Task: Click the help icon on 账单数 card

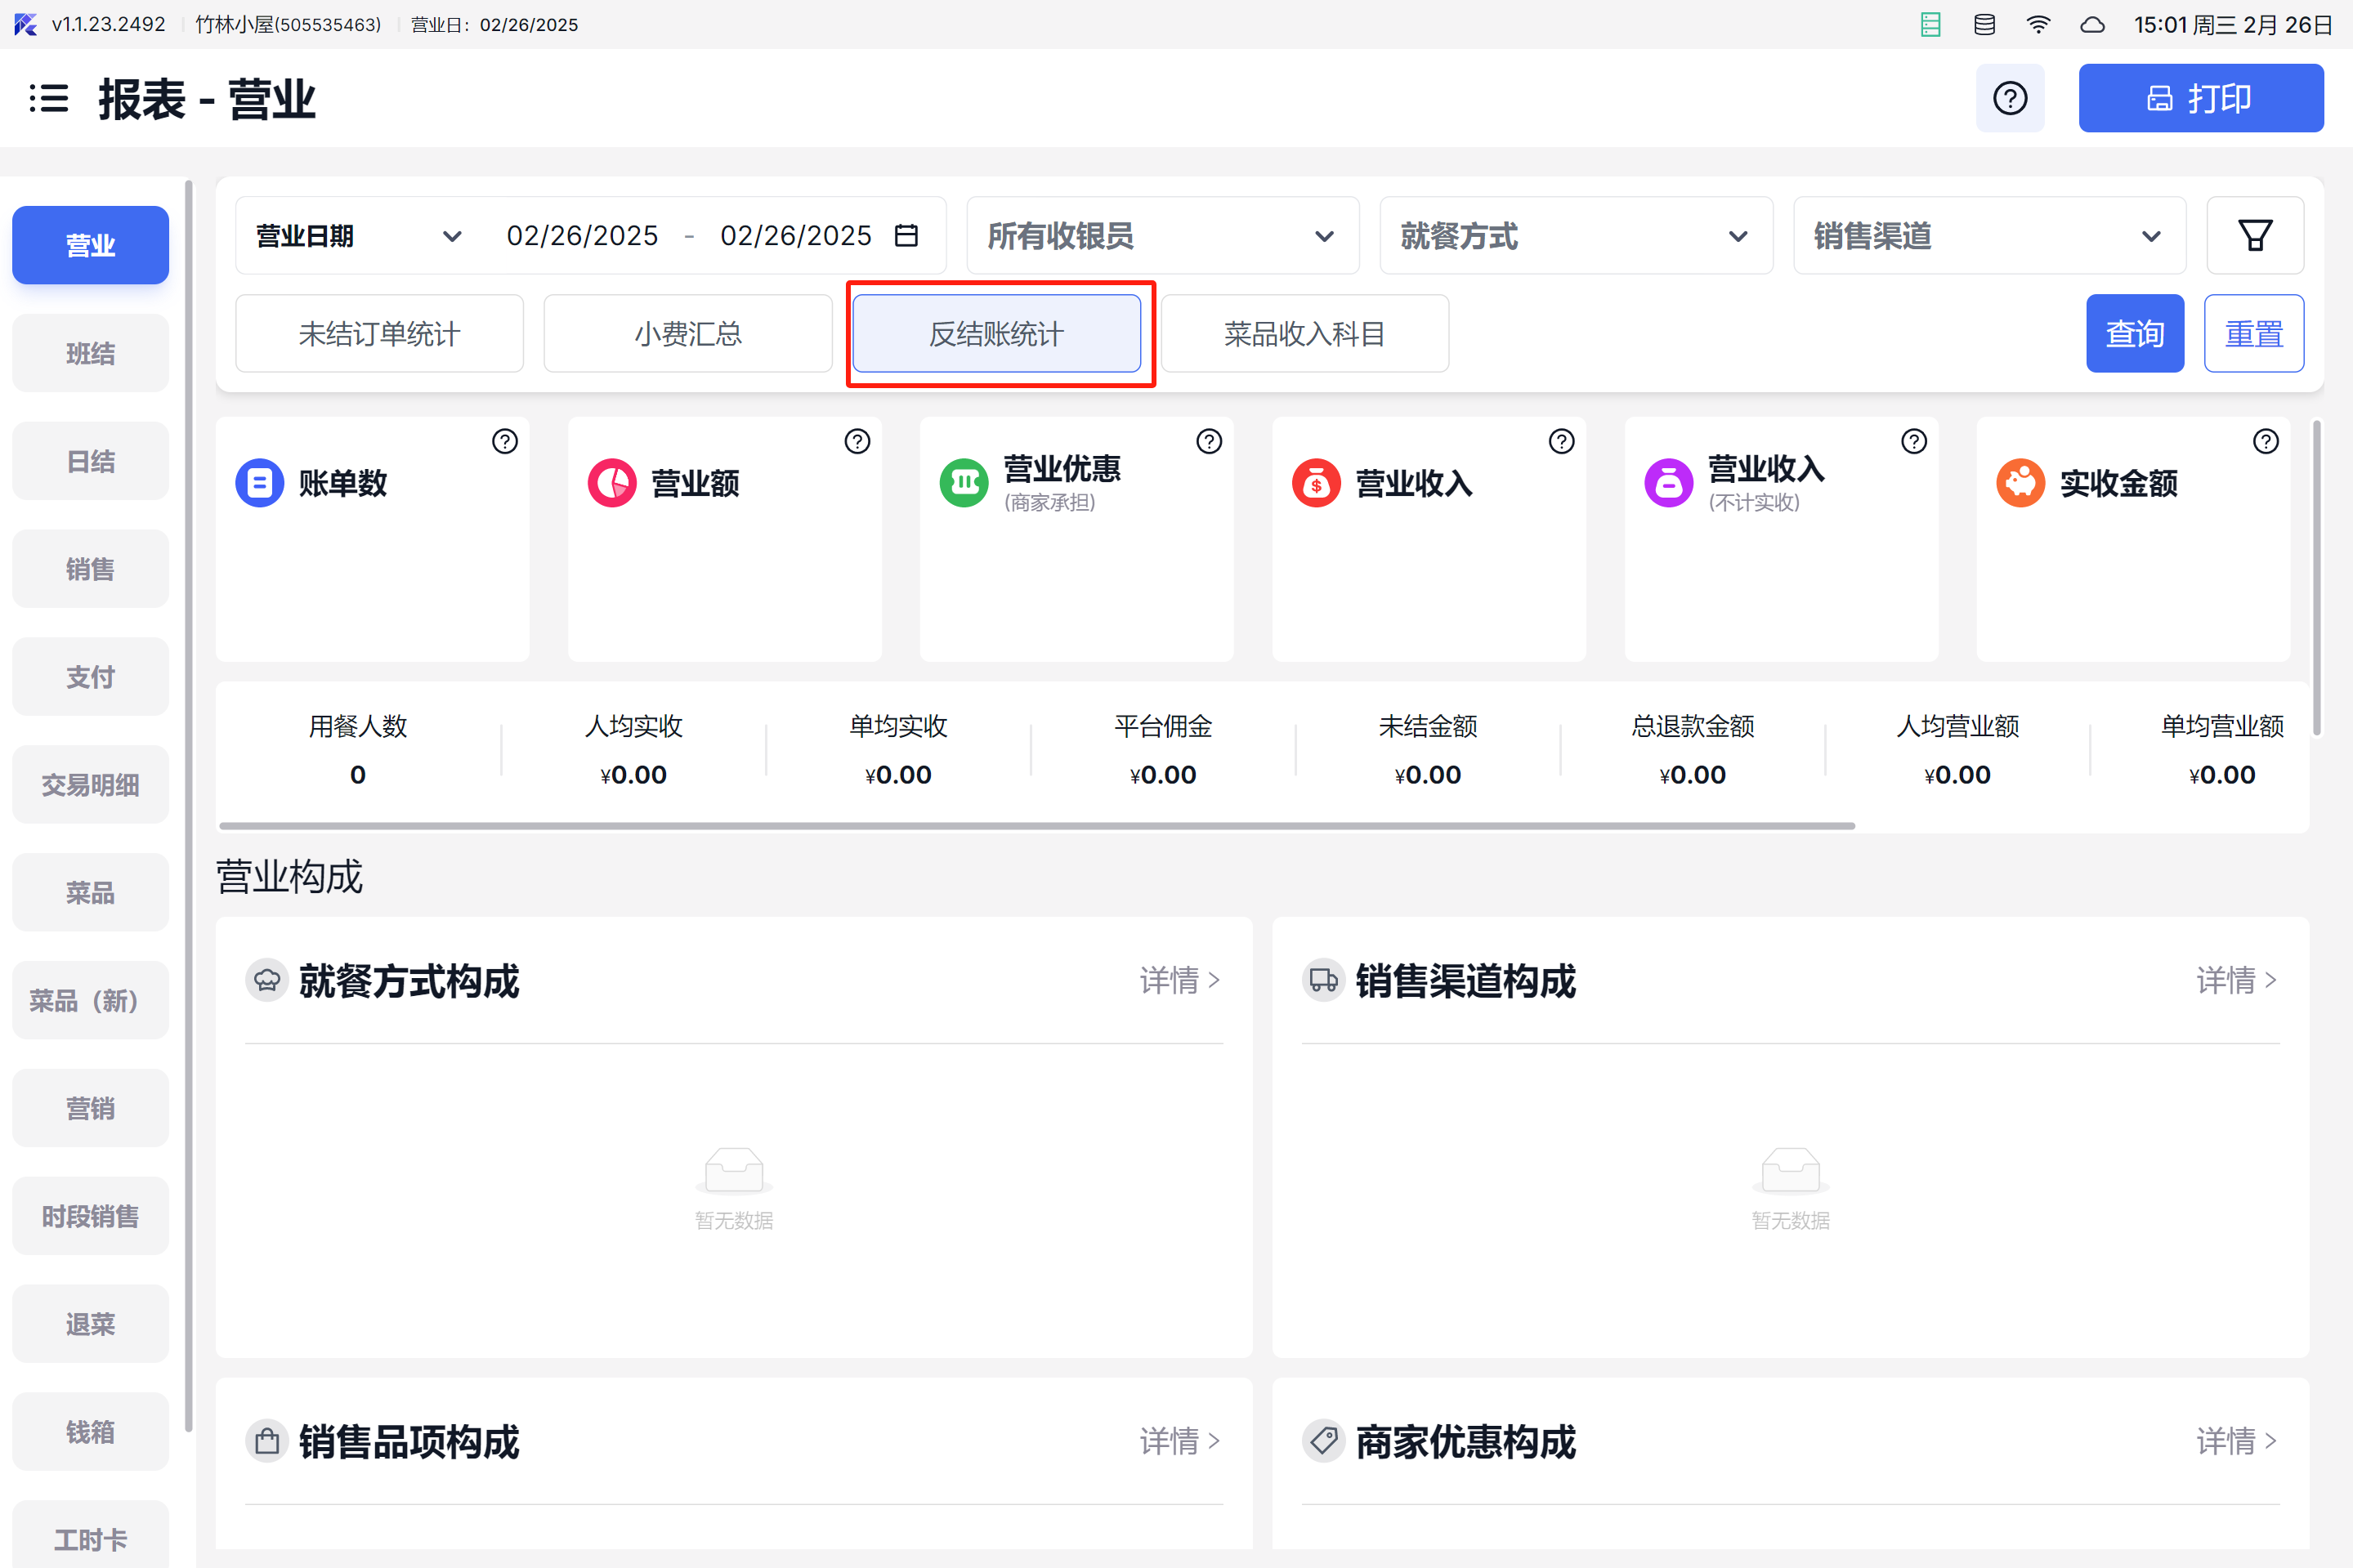Action: pyautogui.click(x=505, y=441)
